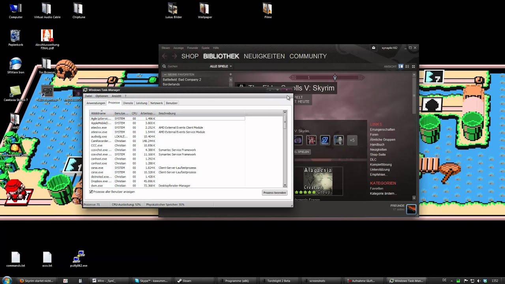Launch SRWare Iron browser icon
The image size is (505, 284).
point(16,64)
